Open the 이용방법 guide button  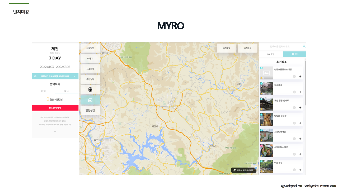coord(90,48)
